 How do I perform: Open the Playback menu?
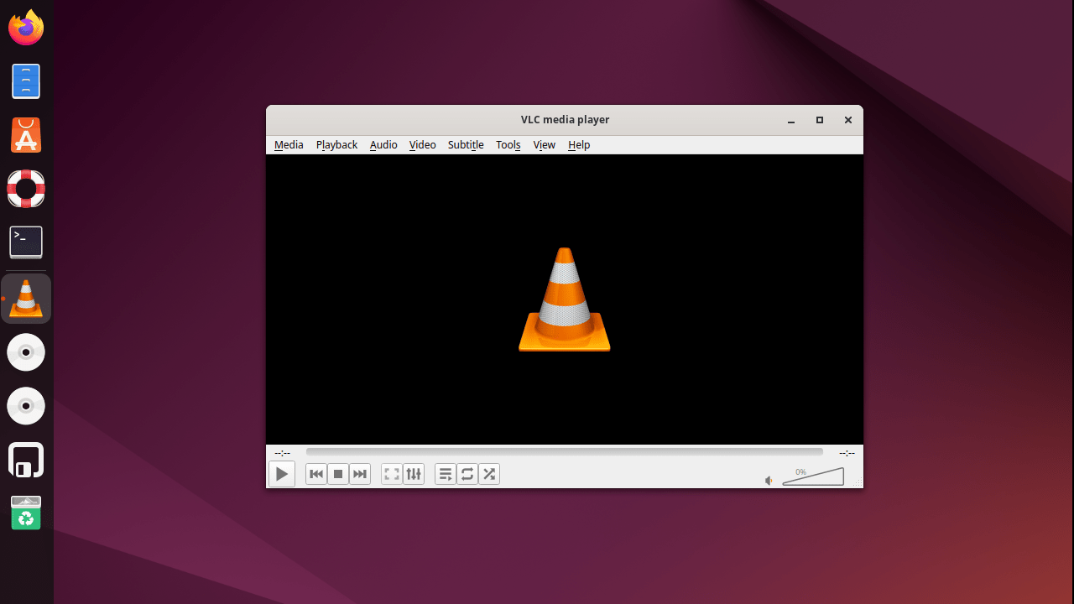pos(336,144)
